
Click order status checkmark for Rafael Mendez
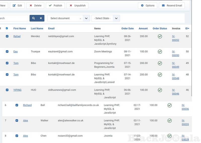(x=160, y=37)
